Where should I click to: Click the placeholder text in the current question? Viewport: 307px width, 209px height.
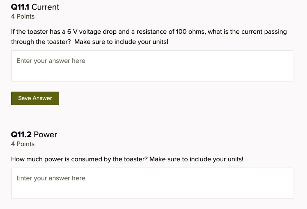coord(51,61)
